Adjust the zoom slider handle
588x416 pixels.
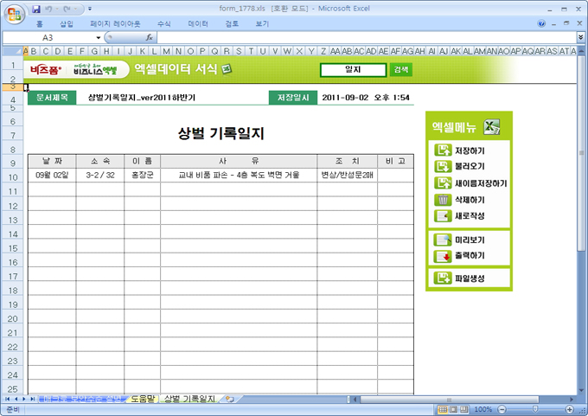click(x=535, y=409)
